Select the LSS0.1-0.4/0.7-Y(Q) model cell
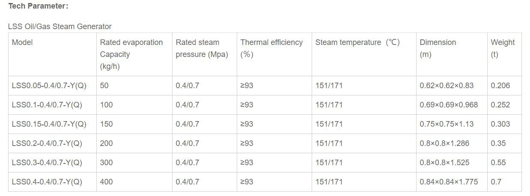The height and width of the screenshot is (196, 530). [x=47, y=105]
